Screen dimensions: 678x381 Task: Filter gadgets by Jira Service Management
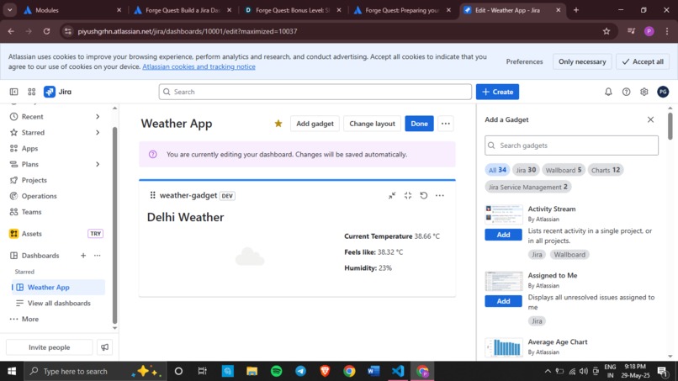[528, 187]
